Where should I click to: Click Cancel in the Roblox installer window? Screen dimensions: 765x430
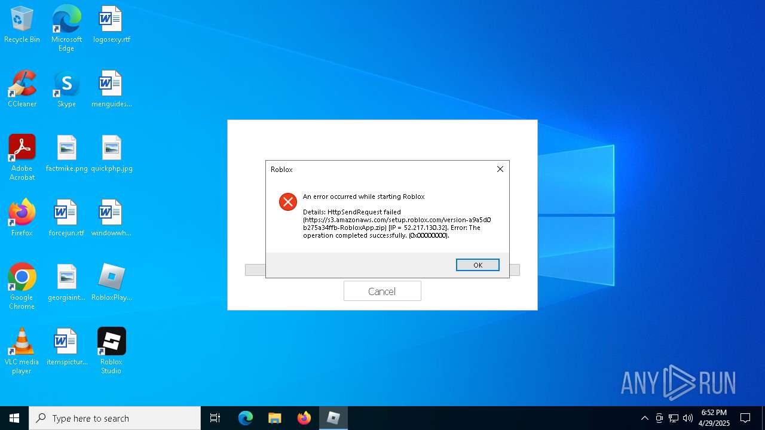pos(382,291)
